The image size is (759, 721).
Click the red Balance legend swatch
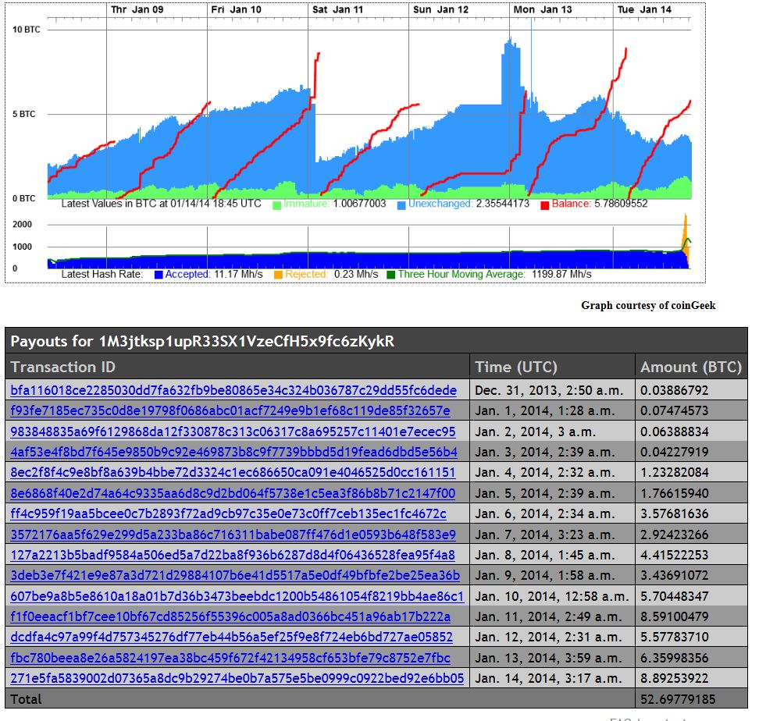(544, 205)
